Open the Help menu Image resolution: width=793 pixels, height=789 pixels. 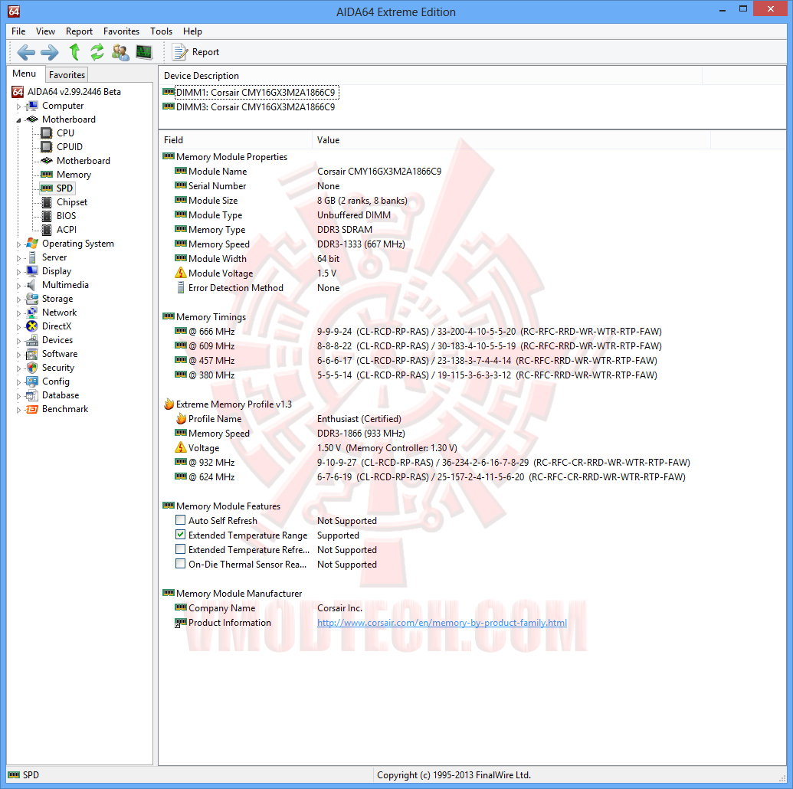coord(192,31)
